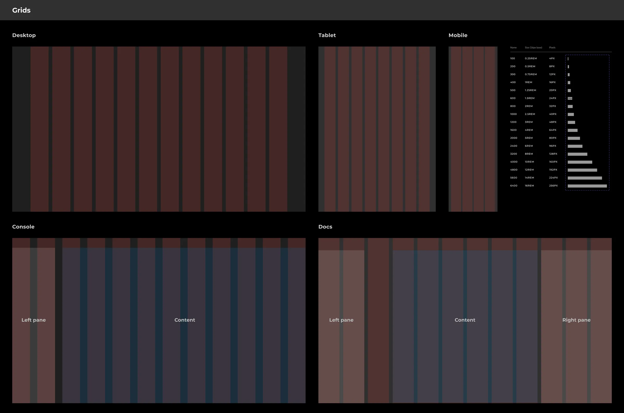Screen dimensions: 624x413
Task: Select spacing name "3200" in table
Action: pos(513,154)
